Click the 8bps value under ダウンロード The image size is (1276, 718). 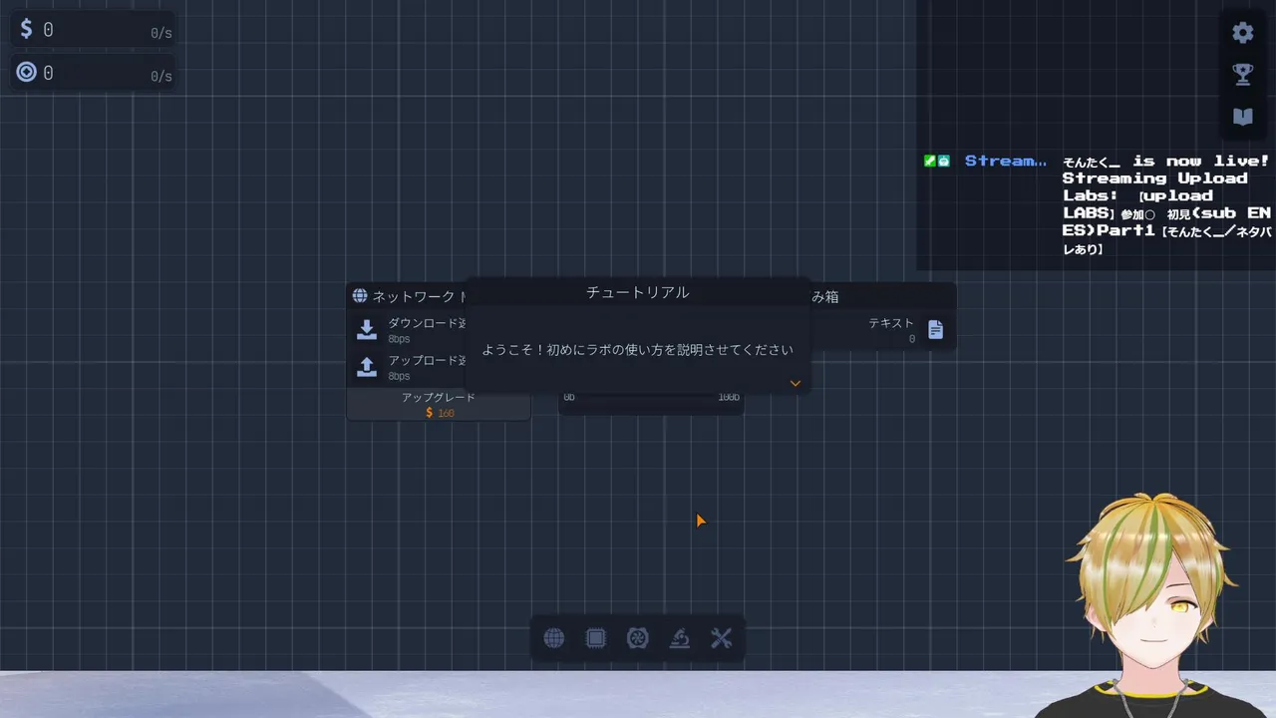point(399,339)
